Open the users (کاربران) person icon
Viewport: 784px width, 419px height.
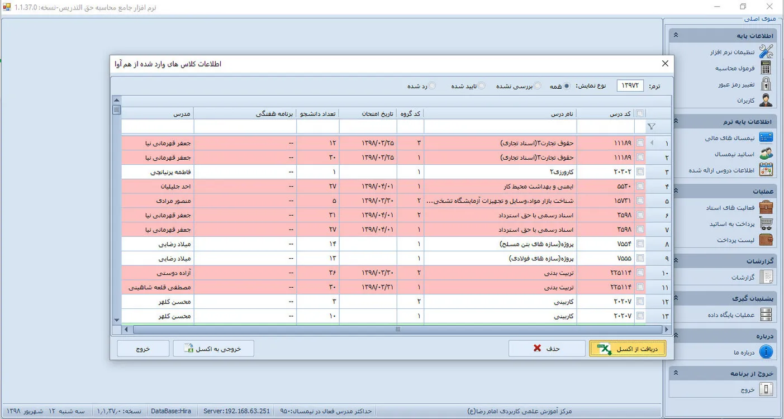(766, 101)
